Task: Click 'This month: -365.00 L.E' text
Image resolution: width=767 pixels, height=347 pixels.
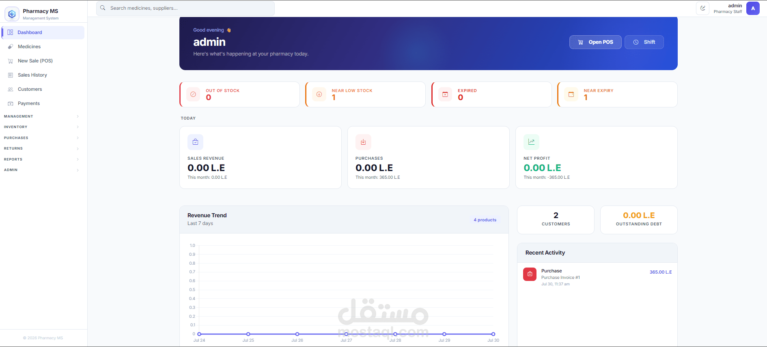Action: pyautogui.click(x=547, y=178)
